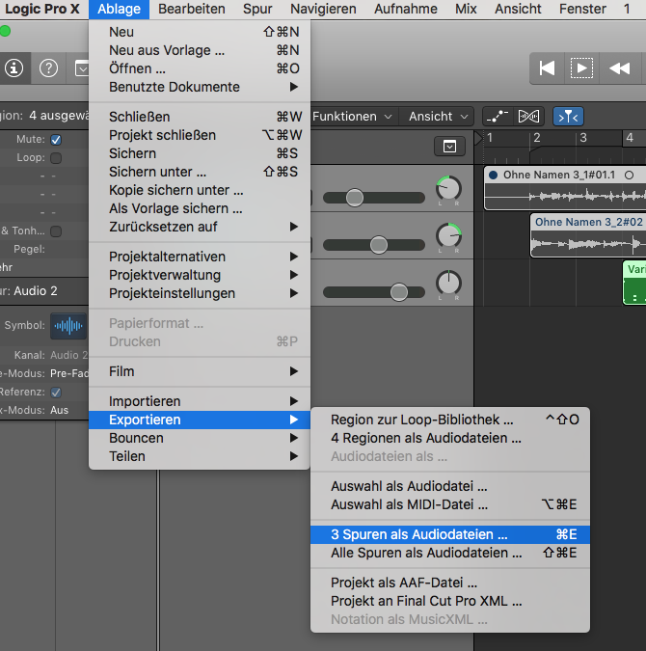Open the Spur menu
646x651 pixels.
coord(257,9)
